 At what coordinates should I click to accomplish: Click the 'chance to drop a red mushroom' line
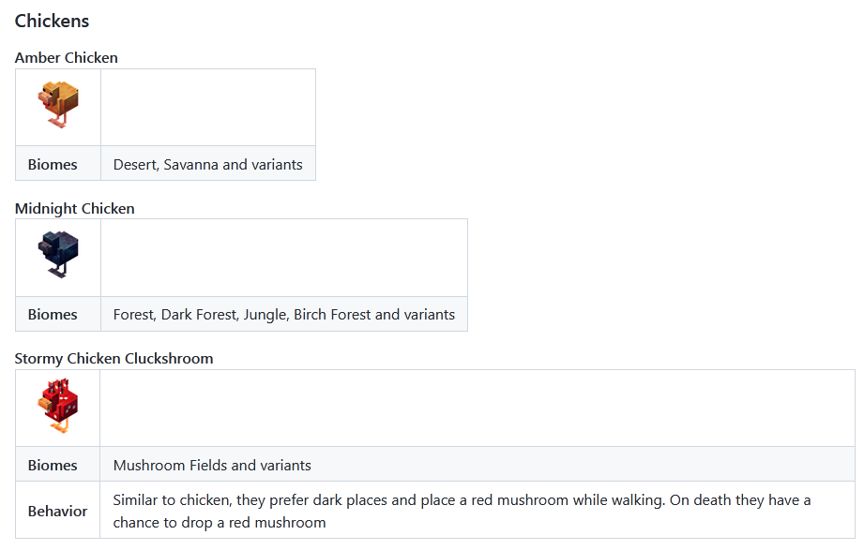pyautogui.click(x=220, y=523)
